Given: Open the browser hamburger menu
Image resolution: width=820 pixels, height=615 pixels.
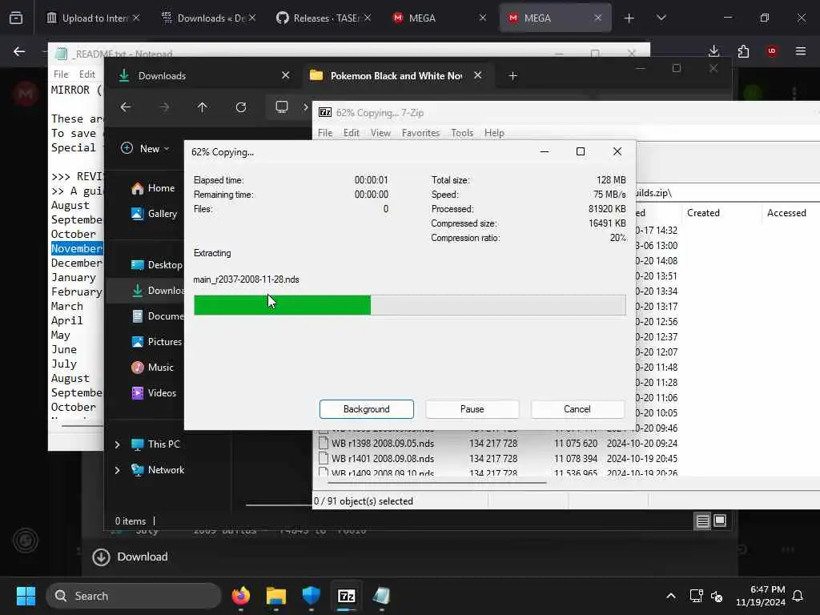Looking at the screenshot, I should coord(801,51).
